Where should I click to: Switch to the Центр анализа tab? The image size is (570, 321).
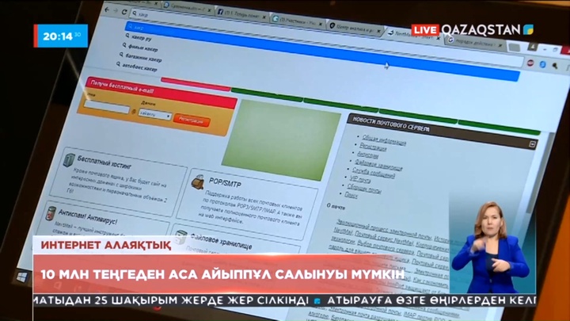click(355, 29)
